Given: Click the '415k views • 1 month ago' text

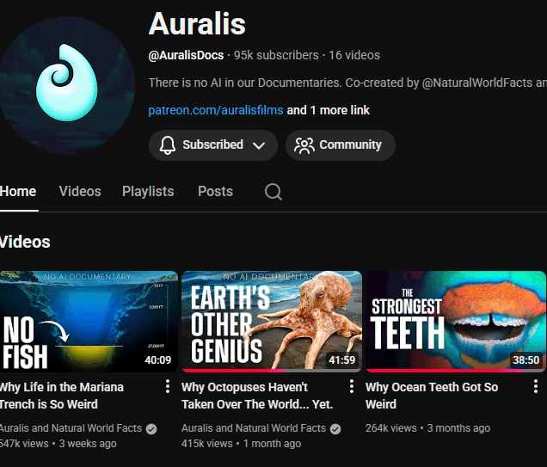Looking at the screenshot, I should point(241,444).
